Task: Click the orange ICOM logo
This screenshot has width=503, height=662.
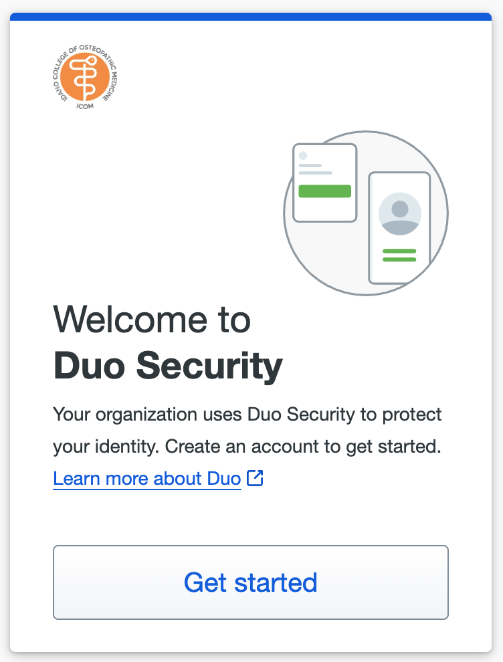Action: click(x=85, y=78)
